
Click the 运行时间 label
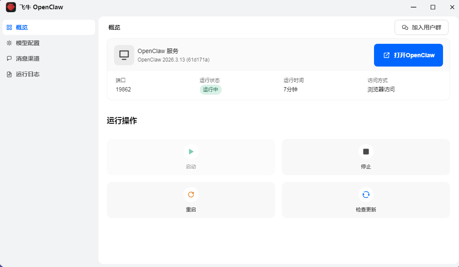click(294, 80)
